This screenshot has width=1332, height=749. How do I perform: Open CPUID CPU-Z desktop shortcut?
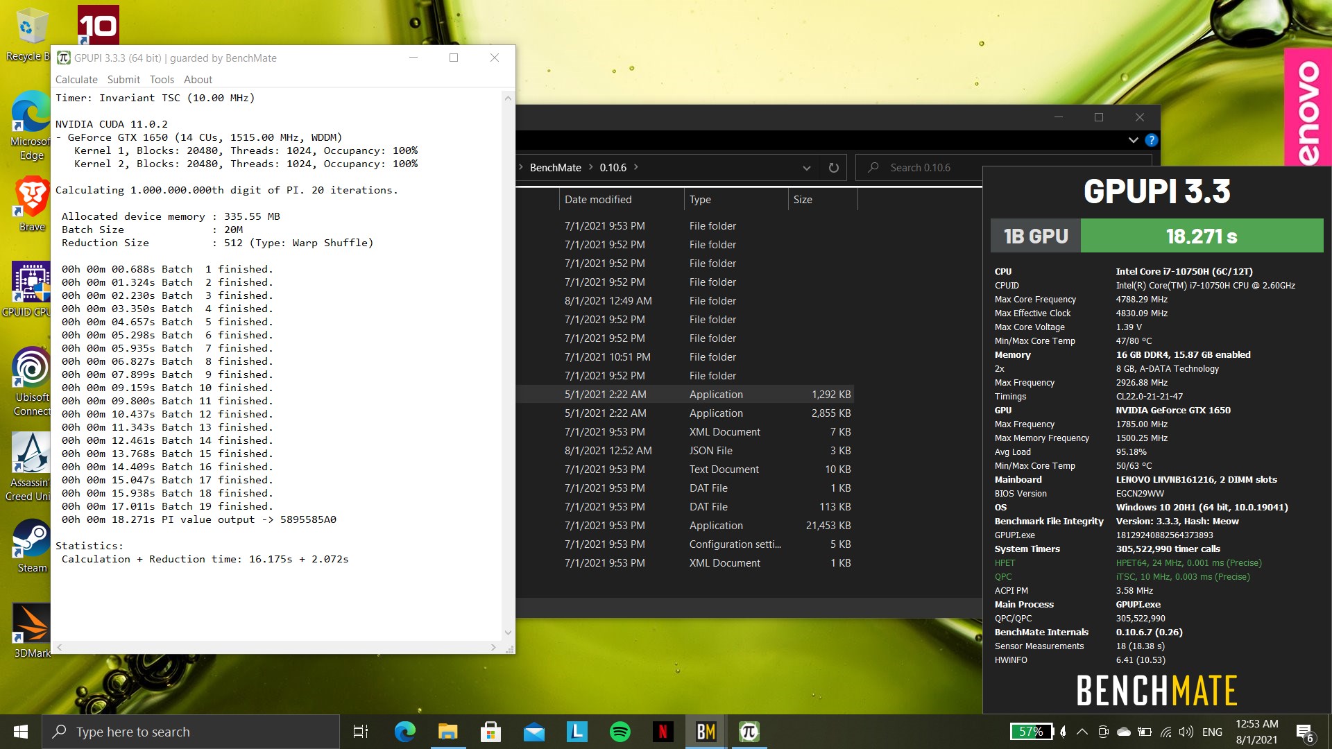tap(29, 289)
